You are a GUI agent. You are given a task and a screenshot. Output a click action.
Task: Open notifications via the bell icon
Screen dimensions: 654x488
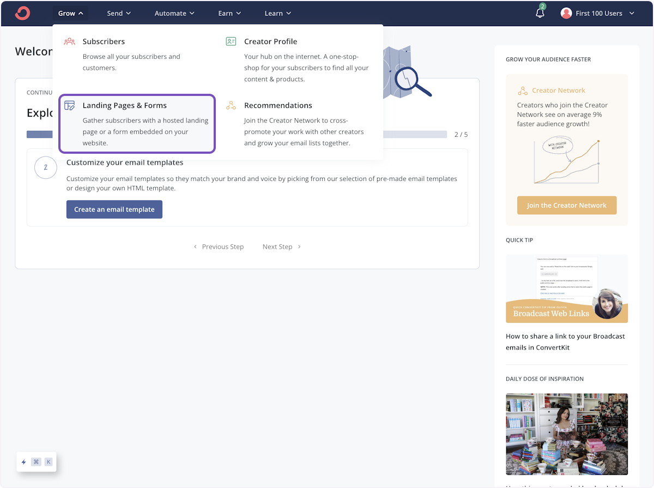[540, 13]
